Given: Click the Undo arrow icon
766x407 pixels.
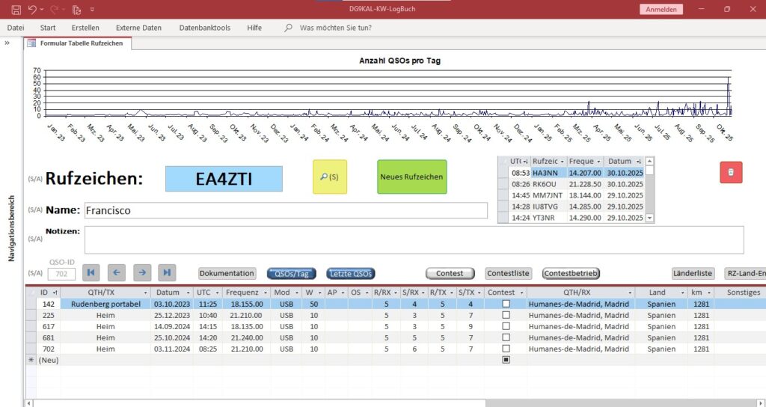Looking at the screenshot, I should 32,9.
